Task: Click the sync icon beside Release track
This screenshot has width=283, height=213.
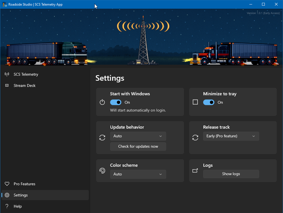Action: coord(195,138)
